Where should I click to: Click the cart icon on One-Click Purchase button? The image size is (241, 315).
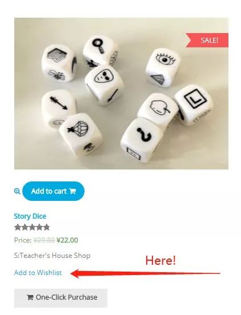click(x=30, y=297)
